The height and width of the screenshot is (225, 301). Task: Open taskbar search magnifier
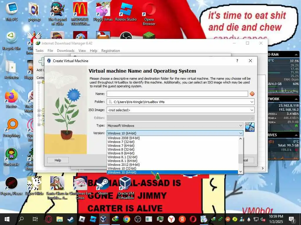point(21,219)
